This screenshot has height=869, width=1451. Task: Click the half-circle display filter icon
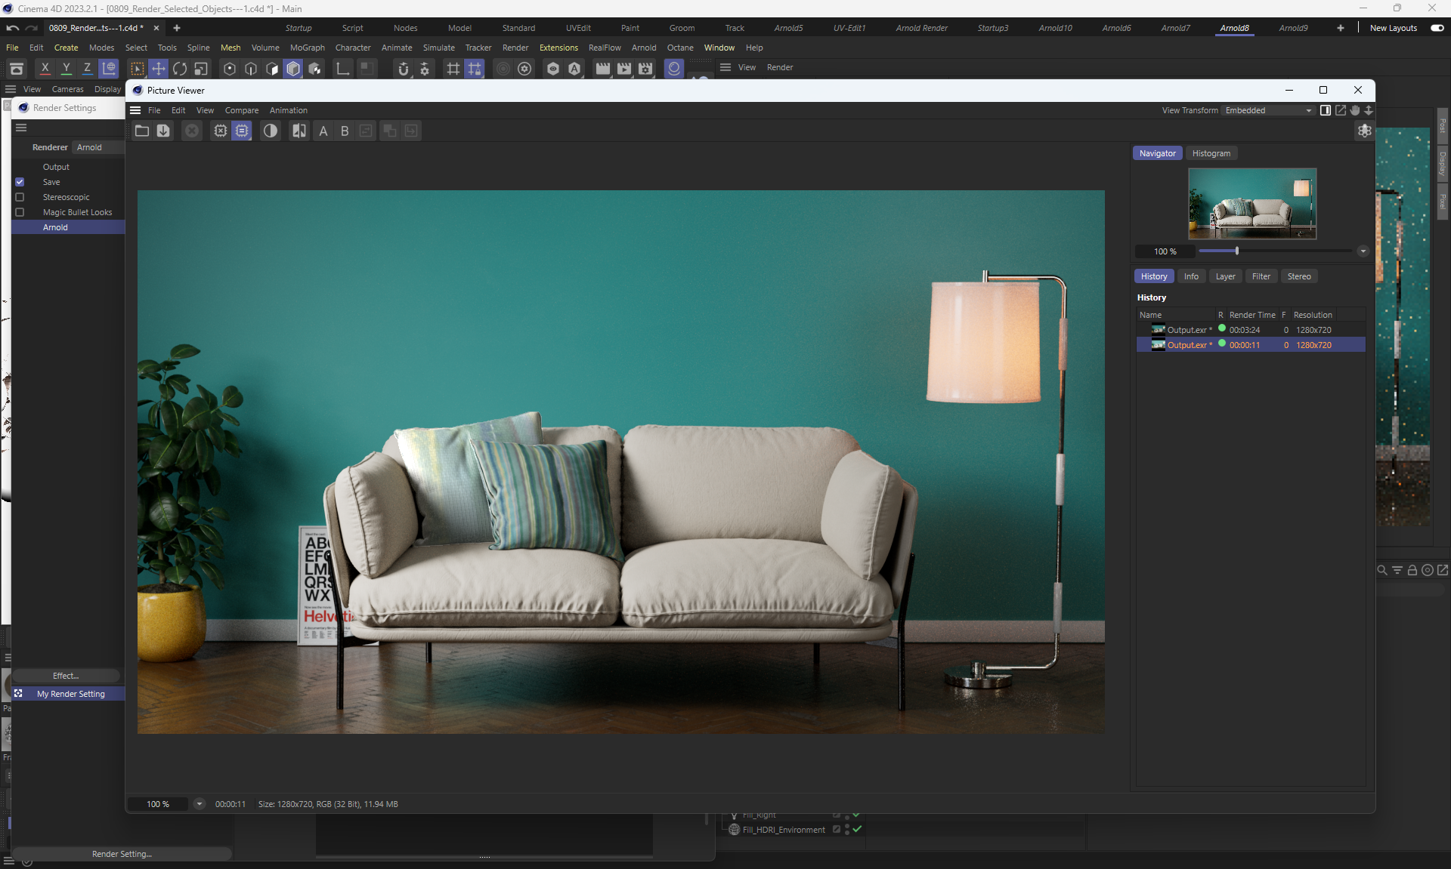(270, 131)
